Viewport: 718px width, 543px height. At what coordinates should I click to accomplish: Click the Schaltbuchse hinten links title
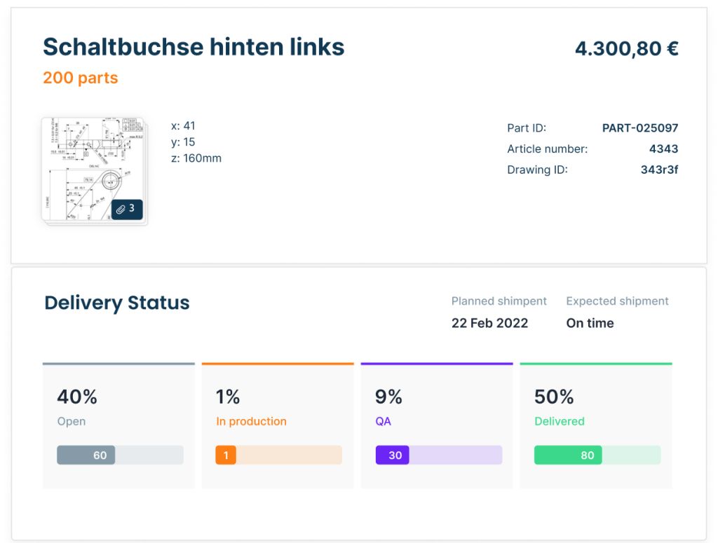(x=194, y=47)
